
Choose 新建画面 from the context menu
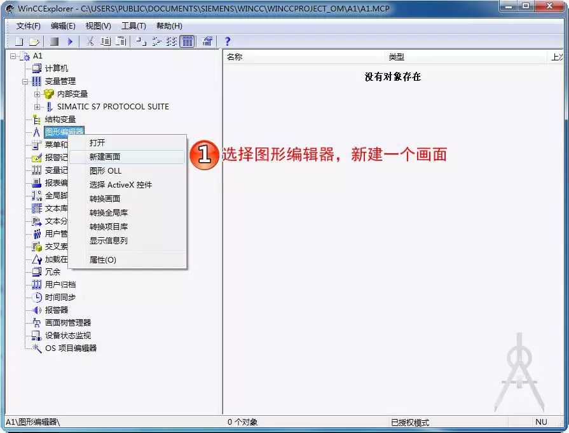(127, 157)
